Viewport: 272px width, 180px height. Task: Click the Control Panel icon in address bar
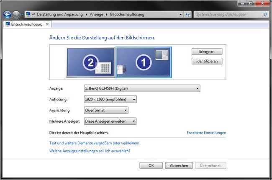point(28,14)
